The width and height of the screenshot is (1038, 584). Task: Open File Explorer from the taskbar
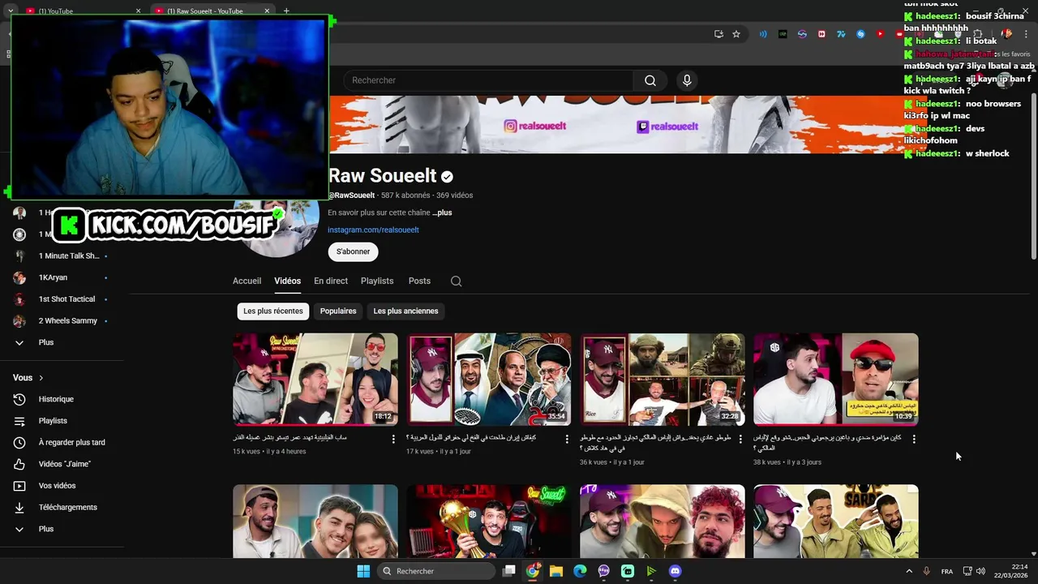(556, 571)
